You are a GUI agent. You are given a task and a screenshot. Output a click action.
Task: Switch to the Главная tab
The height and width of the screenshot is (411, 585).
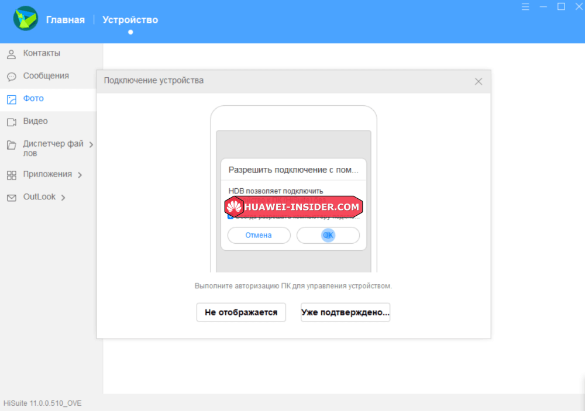point(66,20)
